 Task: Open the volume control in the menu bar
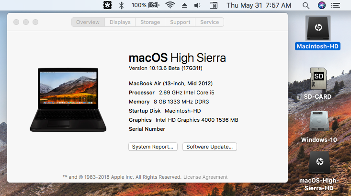(x=197, y=5)
